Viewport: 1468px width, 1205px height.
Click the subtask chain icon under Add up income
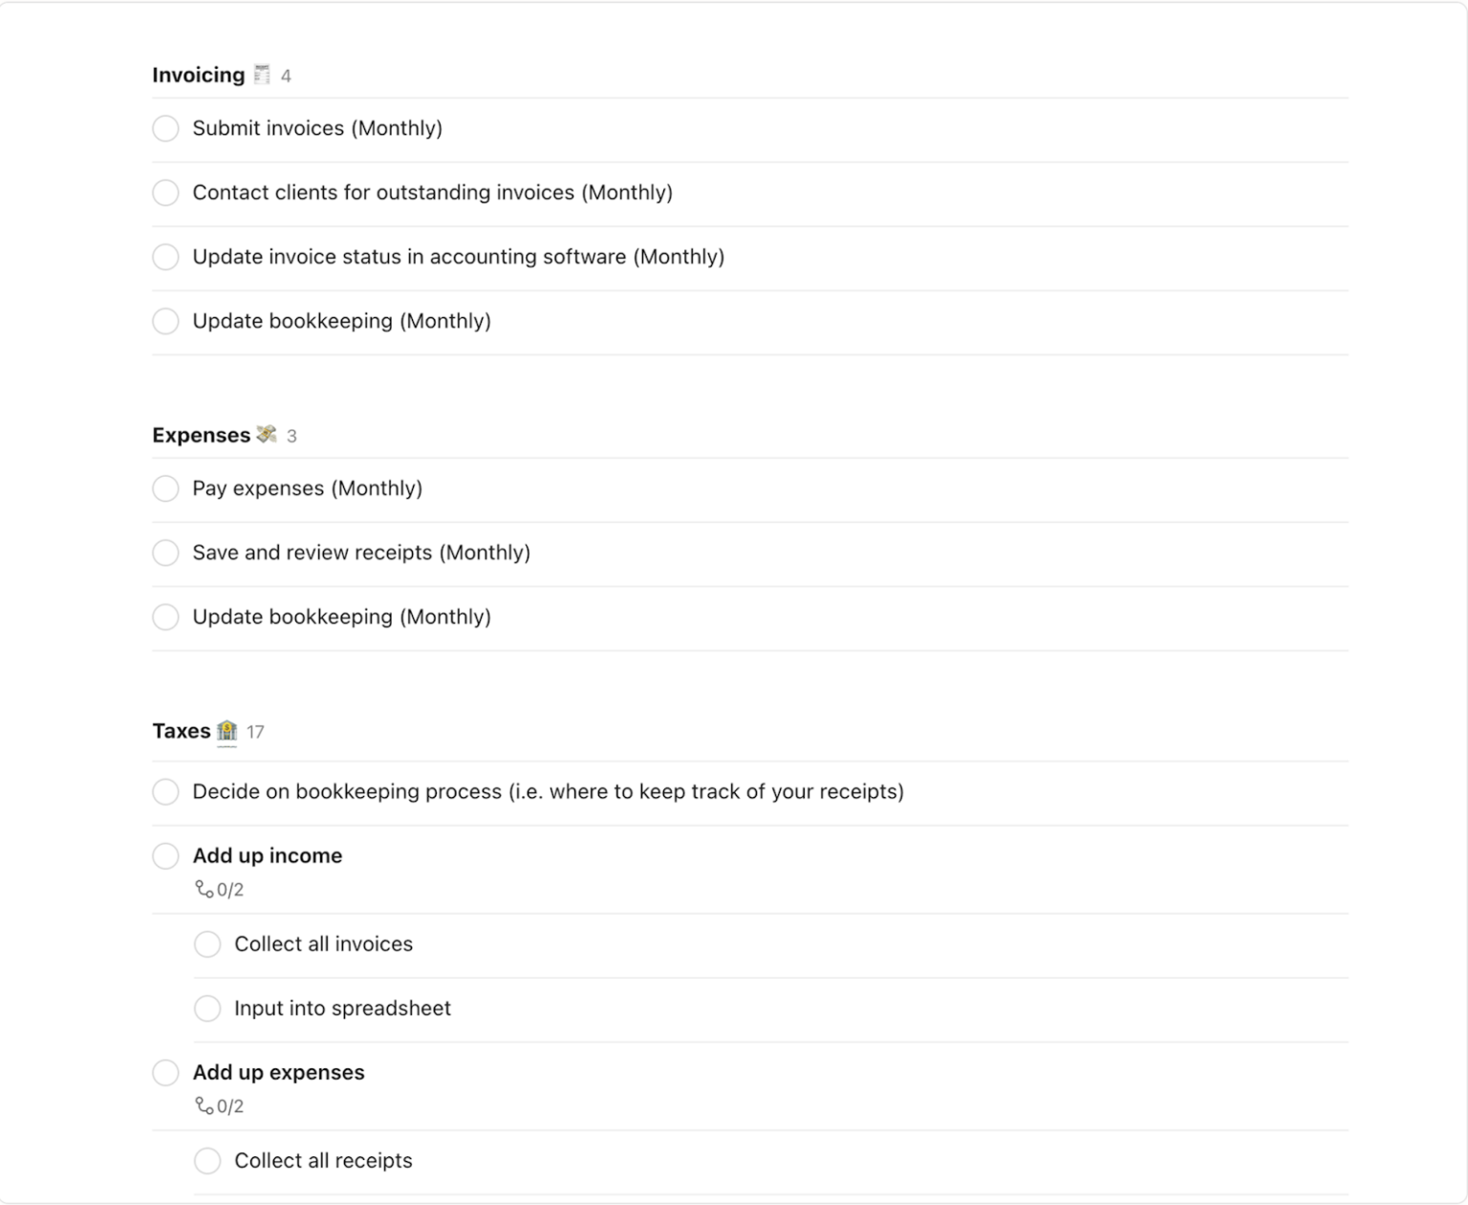204,889
